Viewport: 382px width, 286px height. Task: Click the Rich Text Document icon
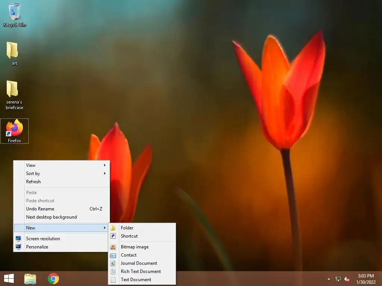[x=113, y=271]
